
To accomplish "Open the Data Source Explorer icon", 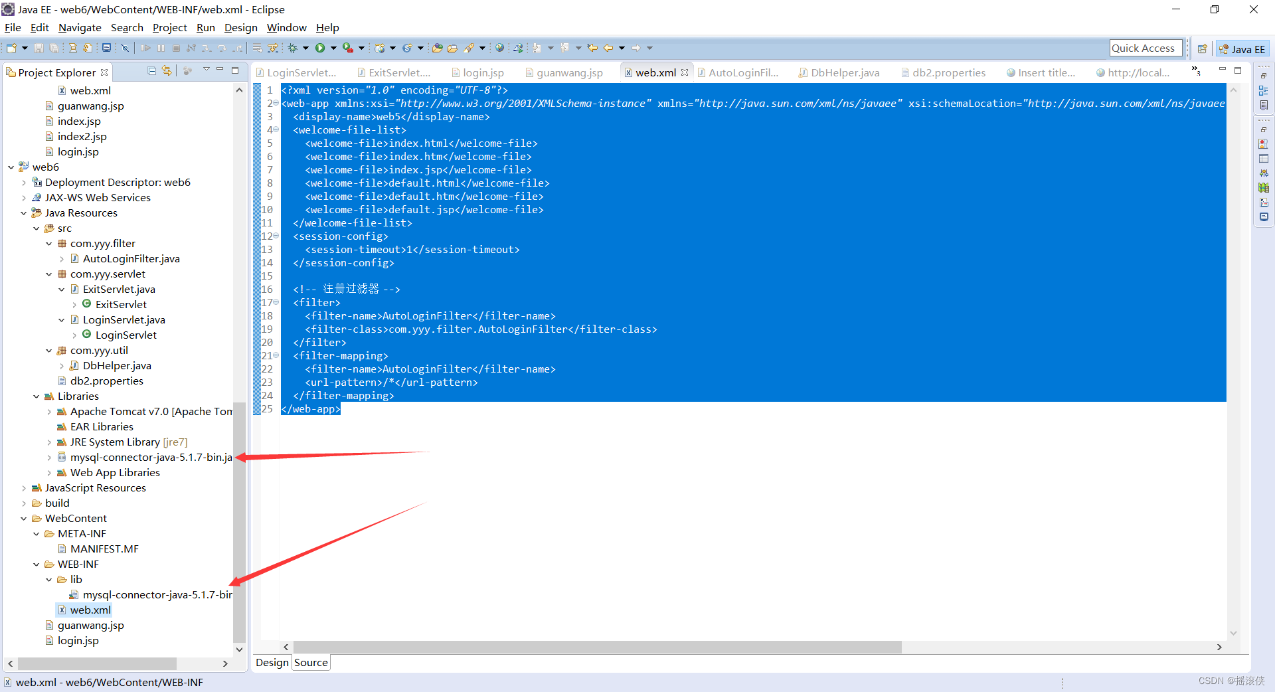I will coord(1263,188).
